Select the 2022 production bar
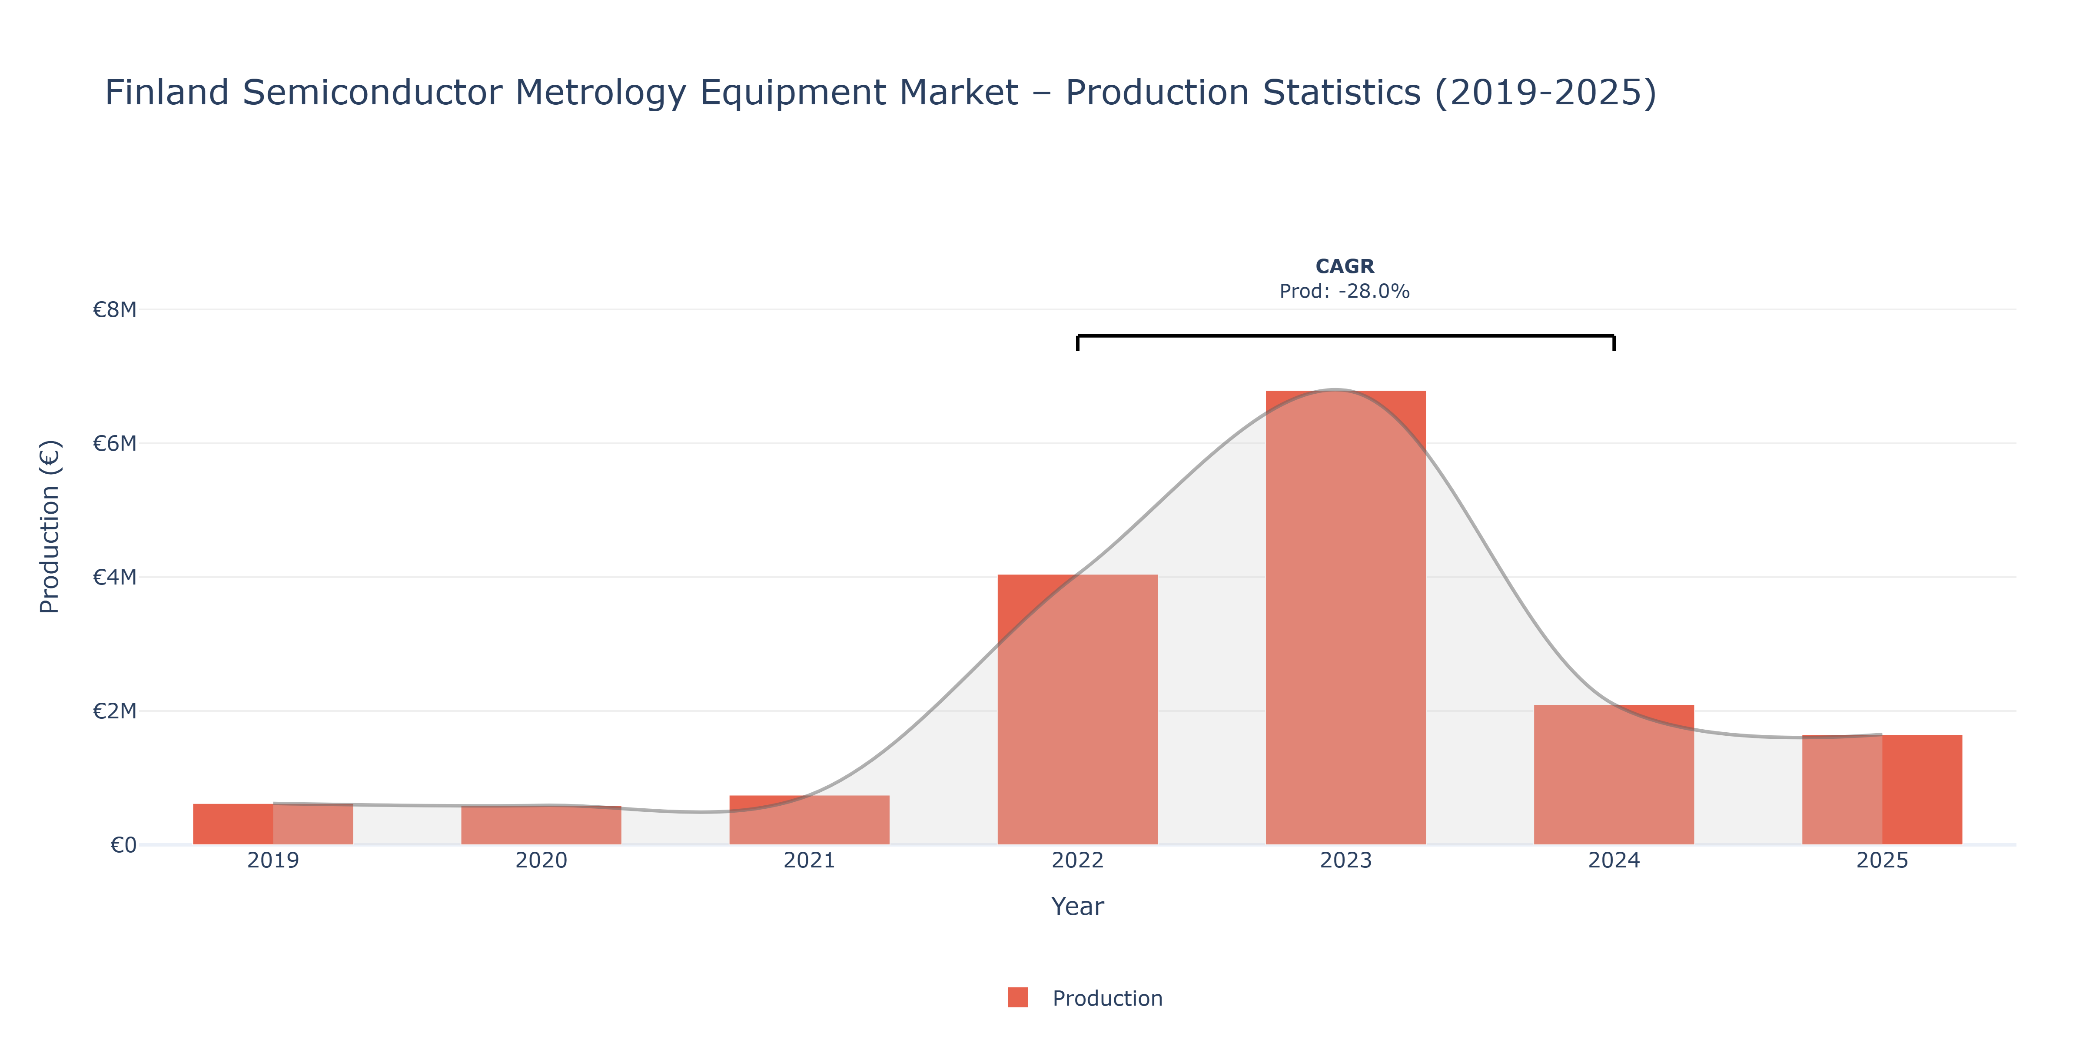The width and height of the screenshot is (2086, 1043). (x=1077, y=709)
